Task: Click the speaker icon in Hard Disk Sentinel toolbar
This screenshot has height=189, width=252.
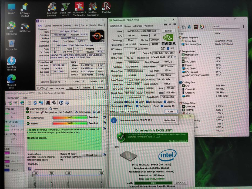Action: point(54,103)
